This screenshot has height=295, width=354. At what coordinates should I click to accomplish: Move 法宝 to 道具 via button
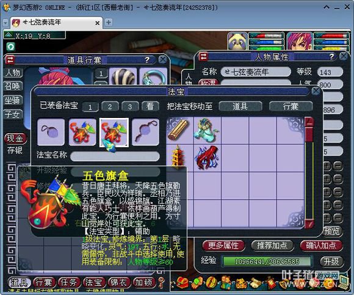[240, 106]
